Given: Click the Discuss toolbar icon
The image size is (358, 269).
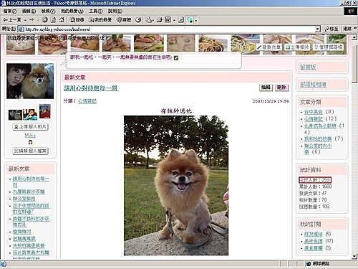Looking at the screenshot, I should [181, 20].
